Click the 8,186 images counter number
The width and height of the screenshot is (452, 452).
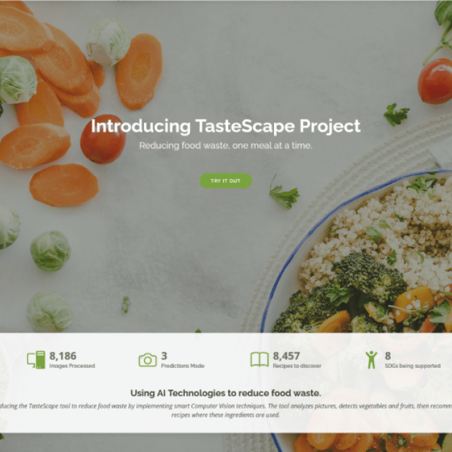[x=63, y=356]
